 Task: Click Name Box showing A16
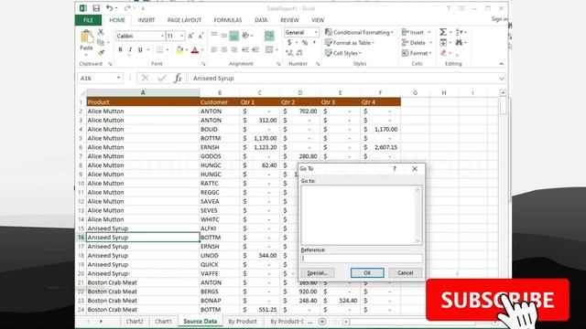click(x=100, y=79)
